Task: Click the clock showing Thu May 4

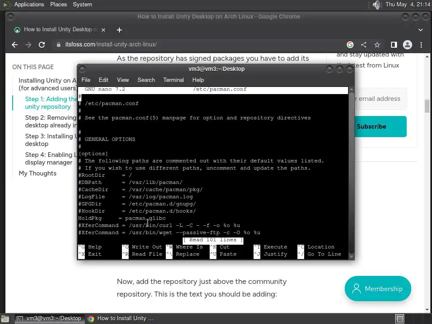Action: 407,4
